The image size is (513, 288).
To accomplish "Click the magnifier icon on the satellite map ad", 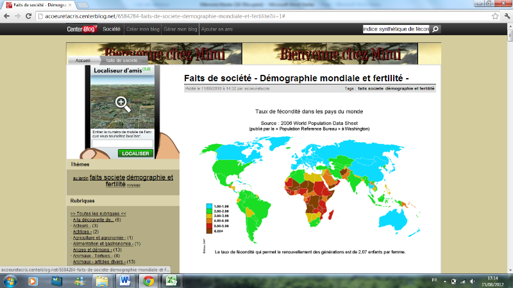I will (x=122, y=104).
